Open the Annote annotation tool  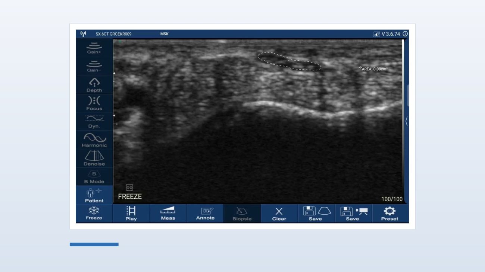(205, 214)
